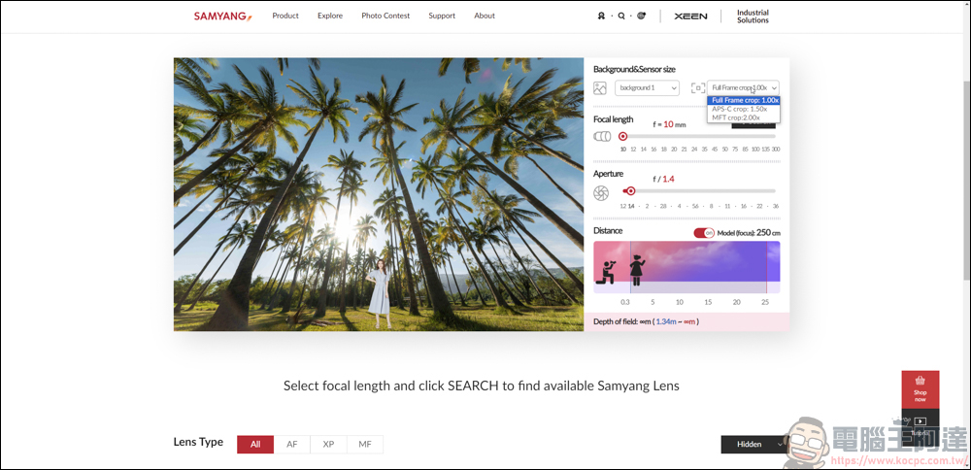Image resolution: width=971 pixels, height=470 pixels.
Task: Toggle the Model focus switch off
Action: click(x=704, y=233)
